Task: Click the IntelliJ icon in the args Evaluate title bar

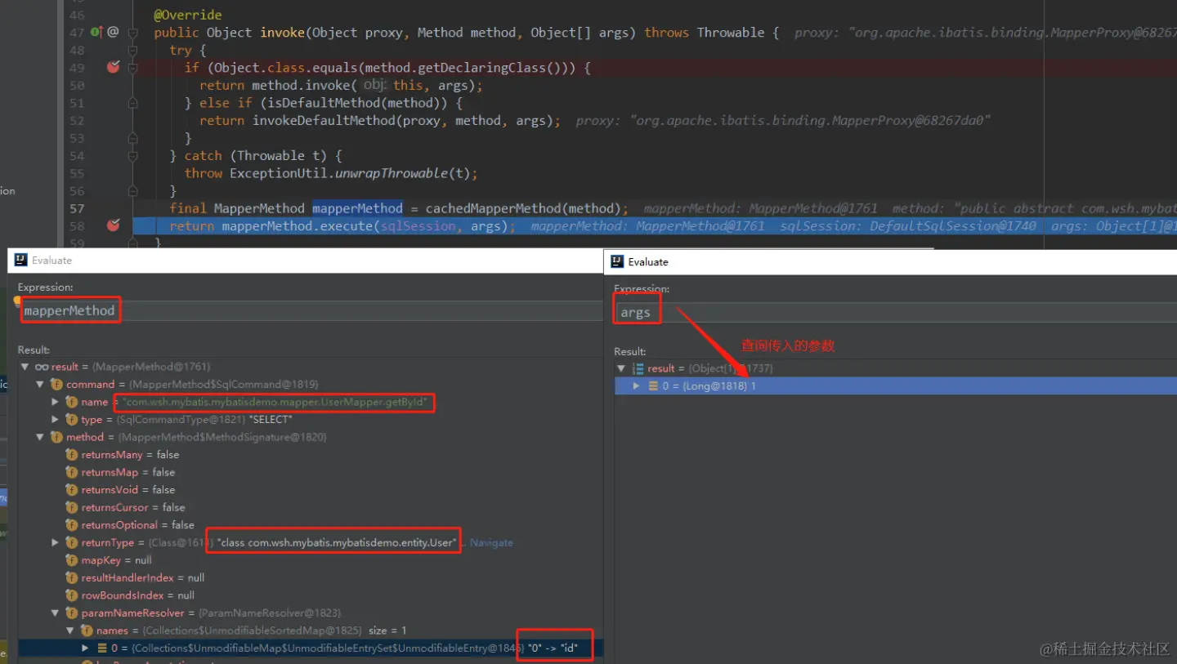Action: pos(617,262)
